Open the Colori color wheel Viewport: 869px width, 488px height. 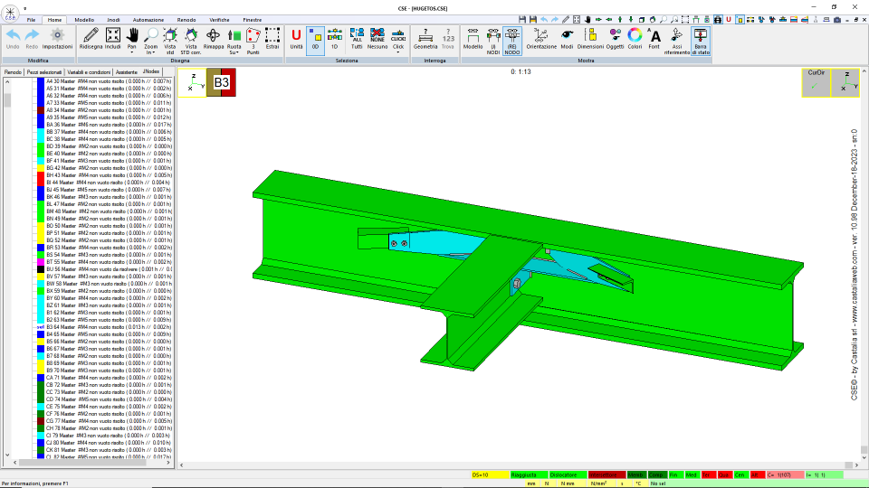635,36
